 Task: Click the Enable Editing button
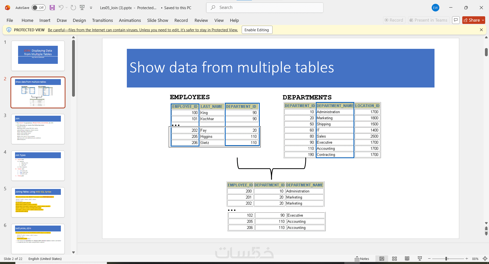coord(257,30)
